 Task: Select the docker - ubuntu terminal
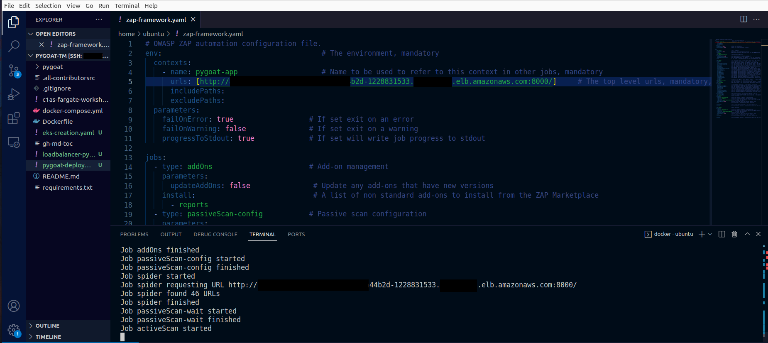(x=669, y=234)
